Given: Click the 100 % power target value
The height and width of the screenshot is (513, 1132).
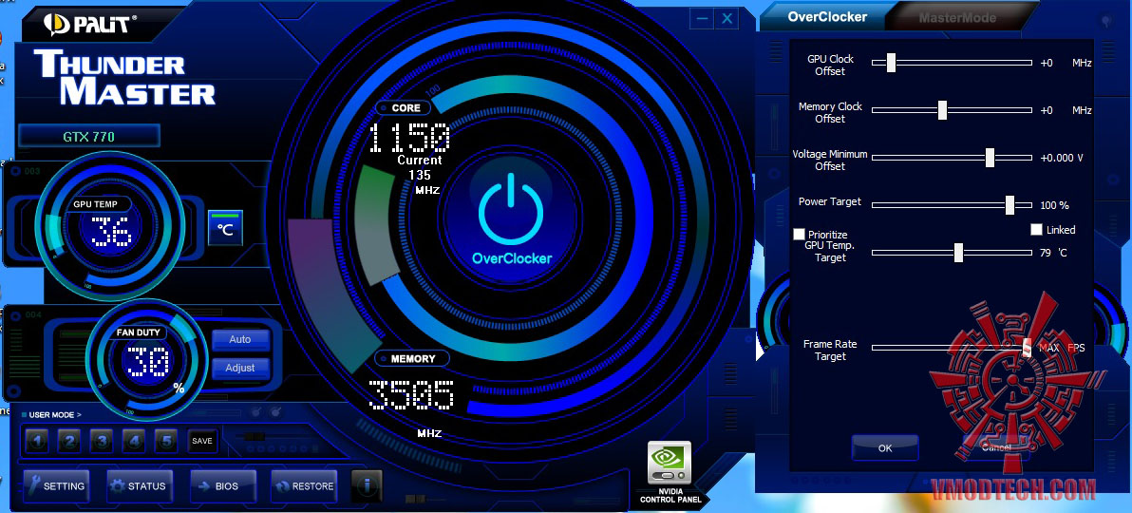Looking at the screenshot, I should click(x=1055, y=205).
